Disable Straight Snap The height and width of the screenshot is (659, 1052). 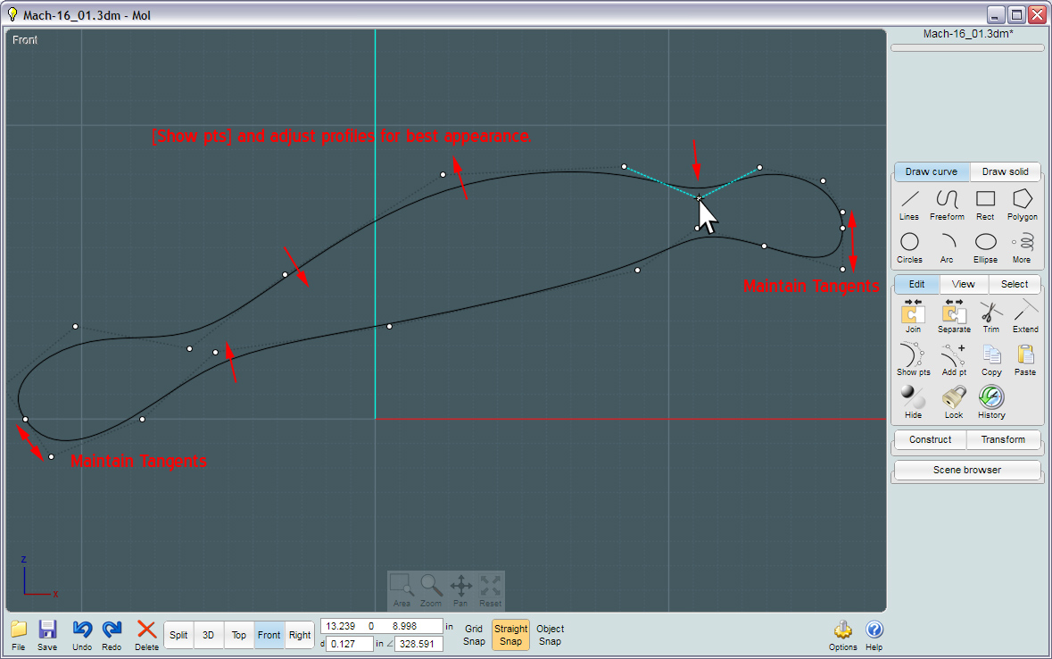click(510, 635)
